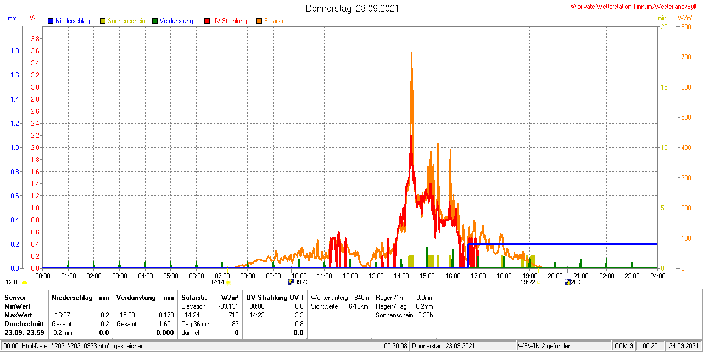Select the Solarstr. legend label
703x352 pixels.
point(275,21)
